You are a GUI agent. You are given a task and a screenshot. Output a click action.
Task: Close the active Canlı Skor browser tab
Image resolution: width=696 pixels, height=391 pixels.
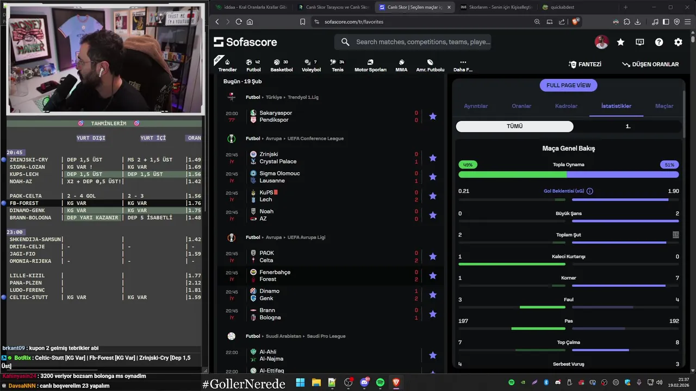pyautogui.click(x=449, y=7)
